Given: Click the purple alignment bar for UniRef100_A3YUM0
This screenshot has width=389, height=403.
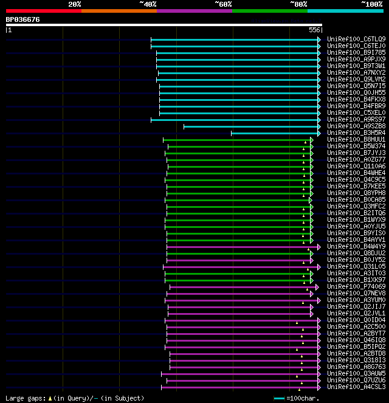Looking at the screenshot, I should point(241,300).
